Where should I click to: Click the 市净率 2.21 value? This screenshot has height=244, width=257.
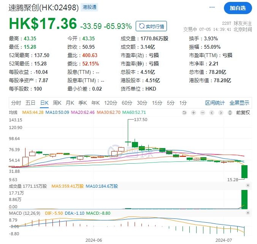(213, 64)
